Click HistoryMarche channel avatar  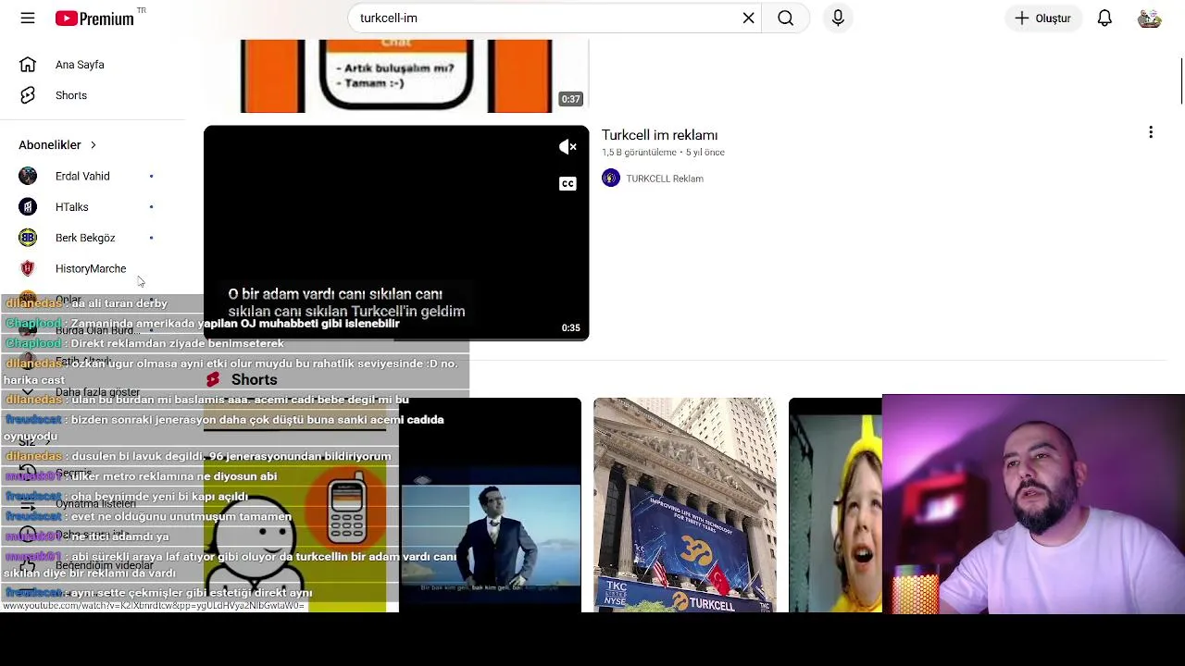(x=28, y=268)
